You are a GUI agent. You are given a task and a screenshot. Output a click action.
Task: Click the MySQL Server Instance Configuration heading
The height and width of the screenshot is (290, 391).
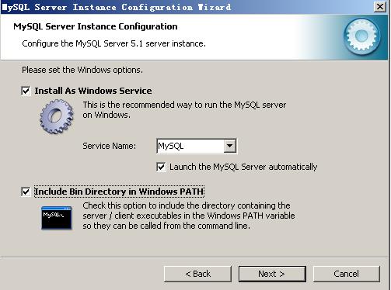click(96, 26)
